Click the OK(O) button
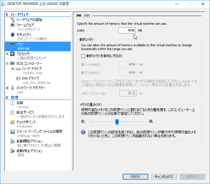210x184 pixels. tap(136, 177)
